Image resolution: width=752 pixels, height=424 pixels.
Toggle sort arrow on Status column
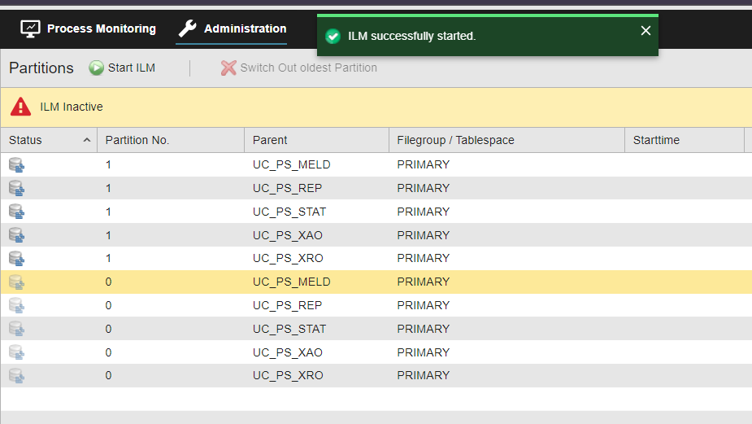tap(87, 140)
